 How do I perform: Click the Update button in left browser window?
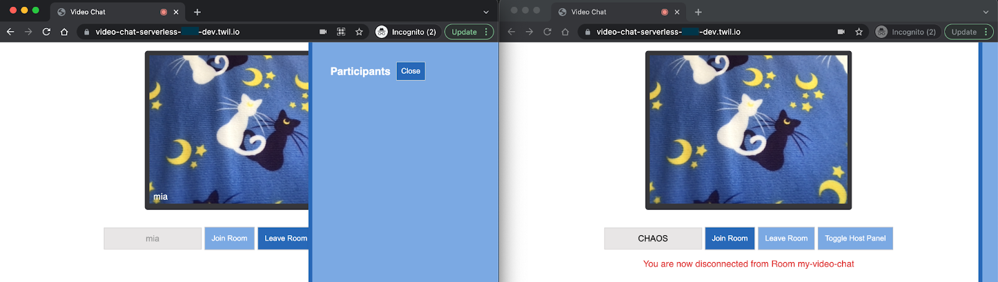pos(464,32)
